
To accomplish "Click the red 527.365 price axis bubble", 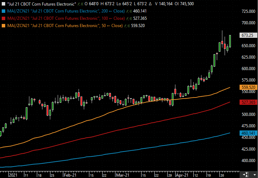I will [x=249, y=102].
